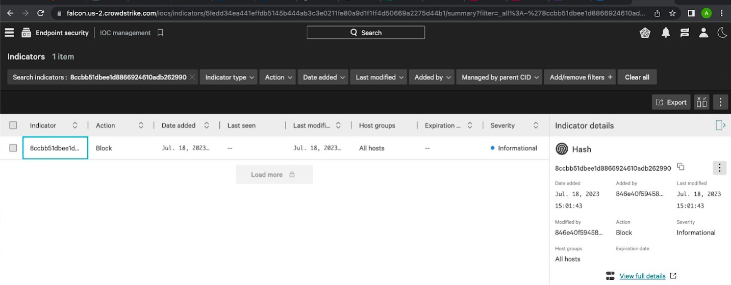The width and height of the screenshot is (731, 285).
Task: Go back in browser history
Action: [x=10, y=13]
